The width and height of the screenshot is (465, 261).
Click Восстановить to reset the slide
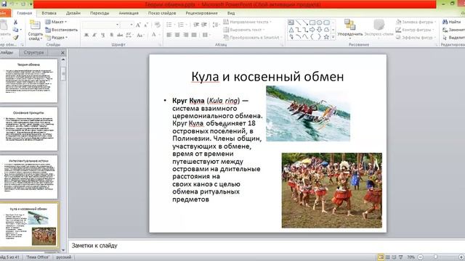click(x=61, y=30)
